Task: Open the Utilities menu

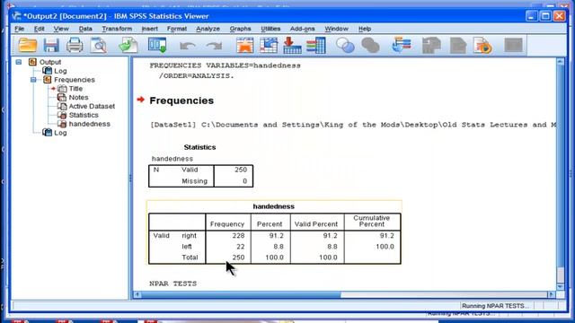Action: click(x=270, y=29)
